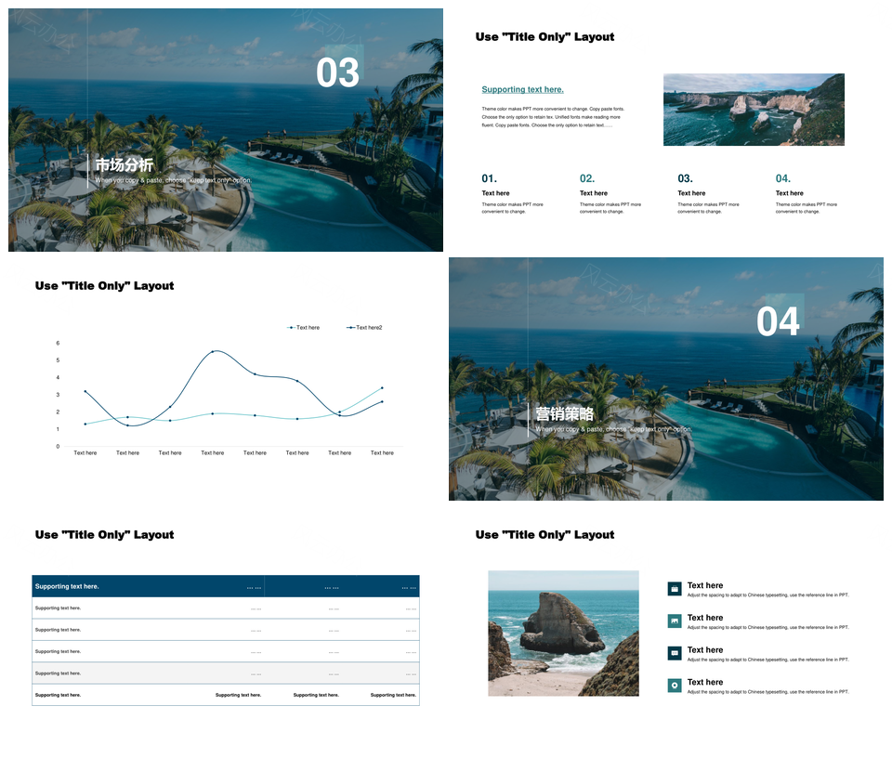The width and height of the screenshot is (892, 758).
Task: Click the peak point of the dark chart line
Action: 213,351
